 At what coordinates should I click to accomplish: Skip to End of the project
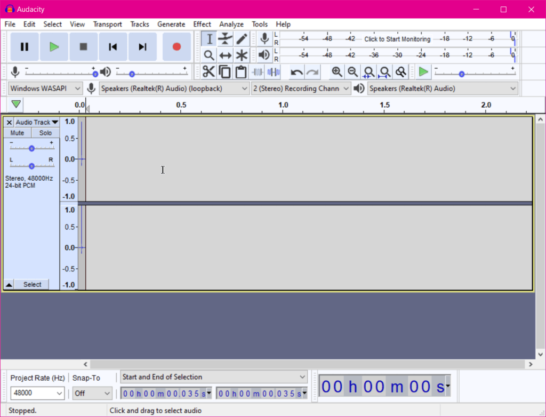point(142,47)
